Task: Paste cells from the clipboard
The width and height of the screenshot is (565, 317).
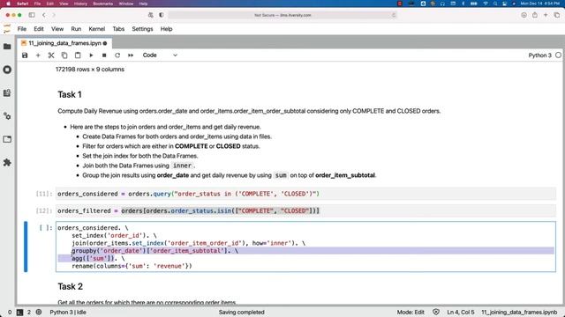Action: pos(78,55)
